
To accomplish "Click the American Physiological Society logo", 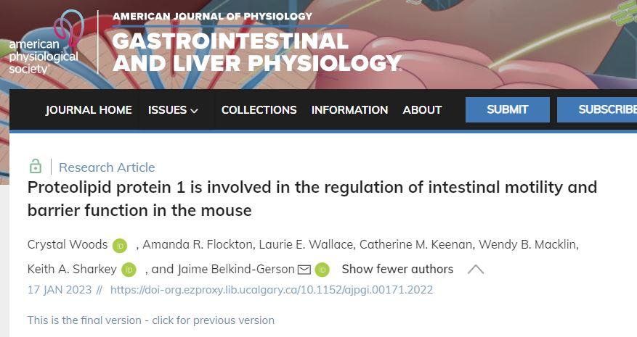I will click(45, 43).
